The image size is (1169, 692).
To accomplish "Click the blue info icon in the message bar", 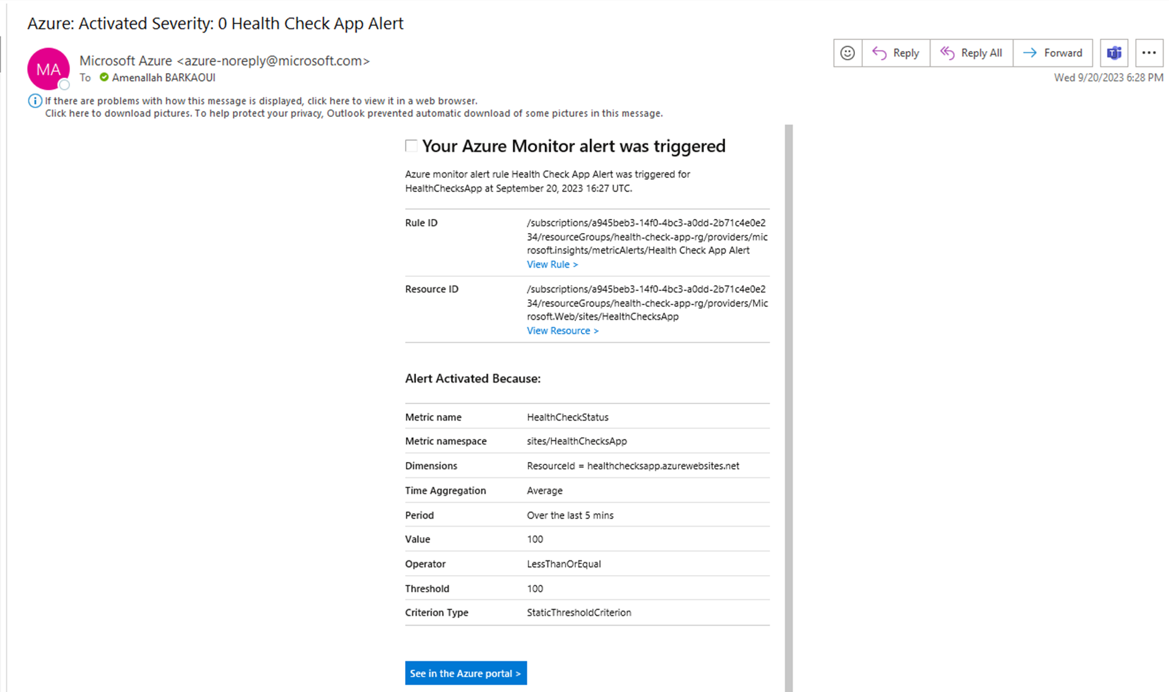I will click(x=34, y=101).
